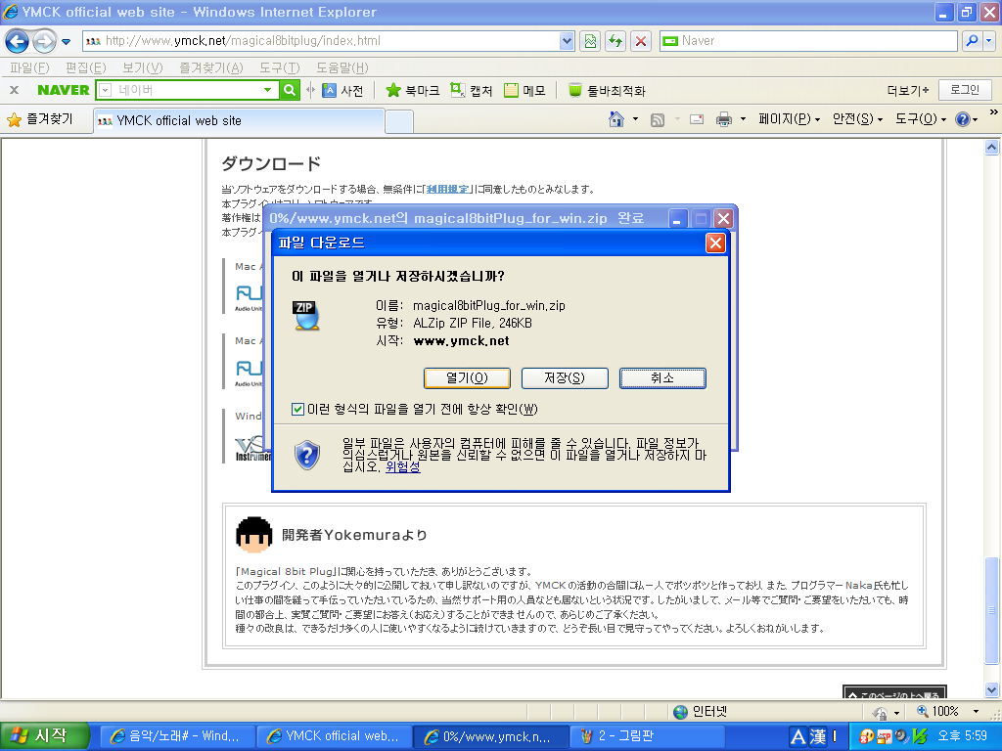1002x751 pixels.
Task: Switch to 음악/노래# taskbar window
Action: [176, 736]
